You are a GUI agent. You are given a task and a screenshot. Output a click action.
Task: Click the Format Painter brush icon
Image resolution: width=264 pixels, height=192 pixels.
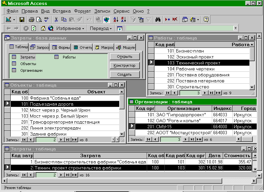(x=79, y=20)
